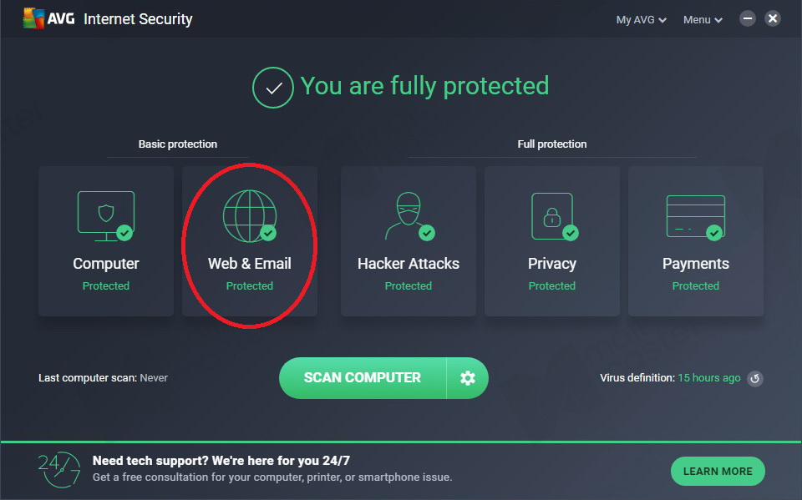Viewport: 802px width, 500px height.
Task: Click the Web & Email globe icon
Action: (x=250, y=215)
